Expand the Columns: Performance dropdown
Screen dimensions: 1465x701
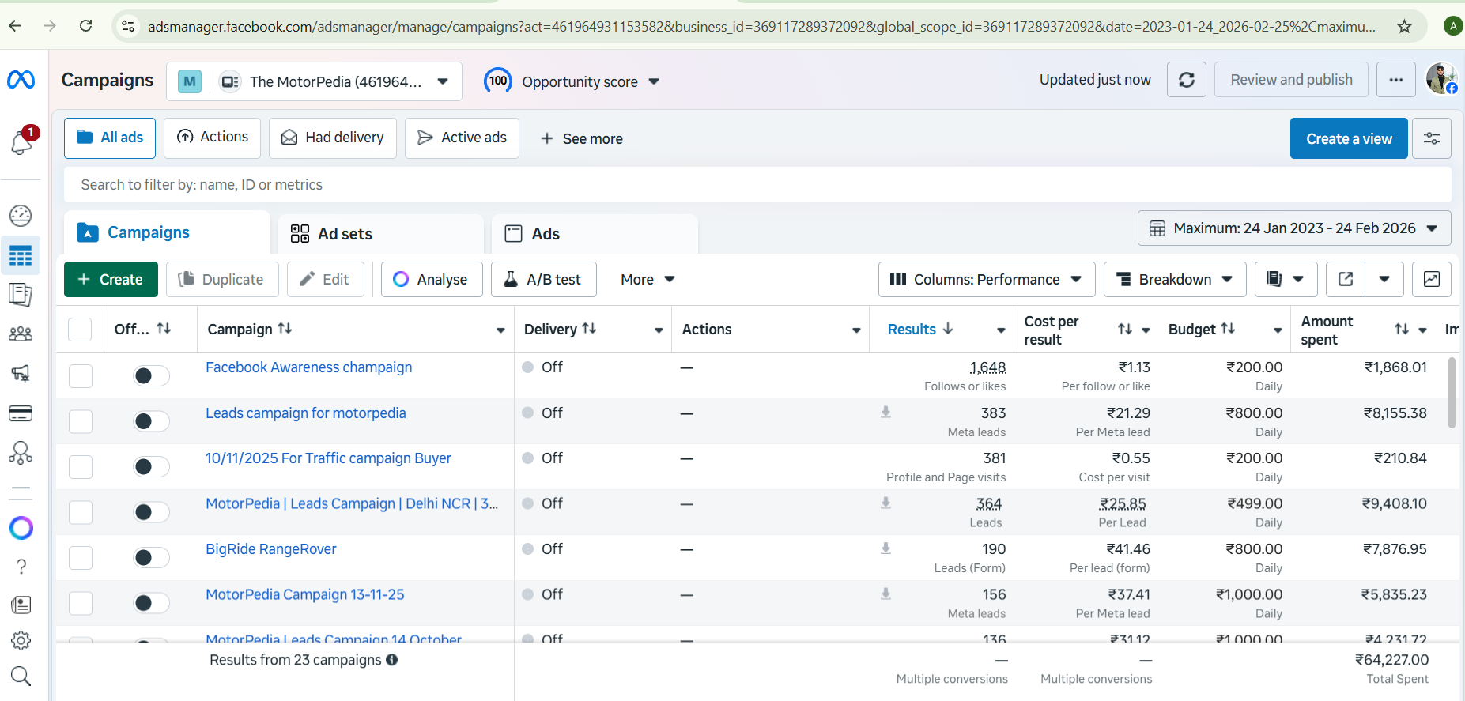pyautogui.click(x=986, y=279)
